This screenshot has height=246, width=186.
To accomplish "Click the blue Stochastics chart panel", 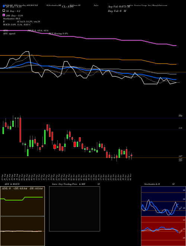I will click(163, 201).
